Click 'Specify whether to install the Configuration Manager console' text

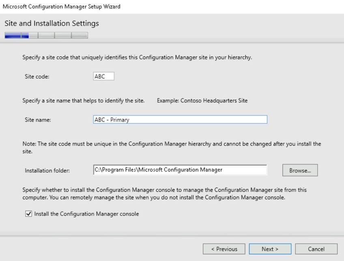[165, 193]
